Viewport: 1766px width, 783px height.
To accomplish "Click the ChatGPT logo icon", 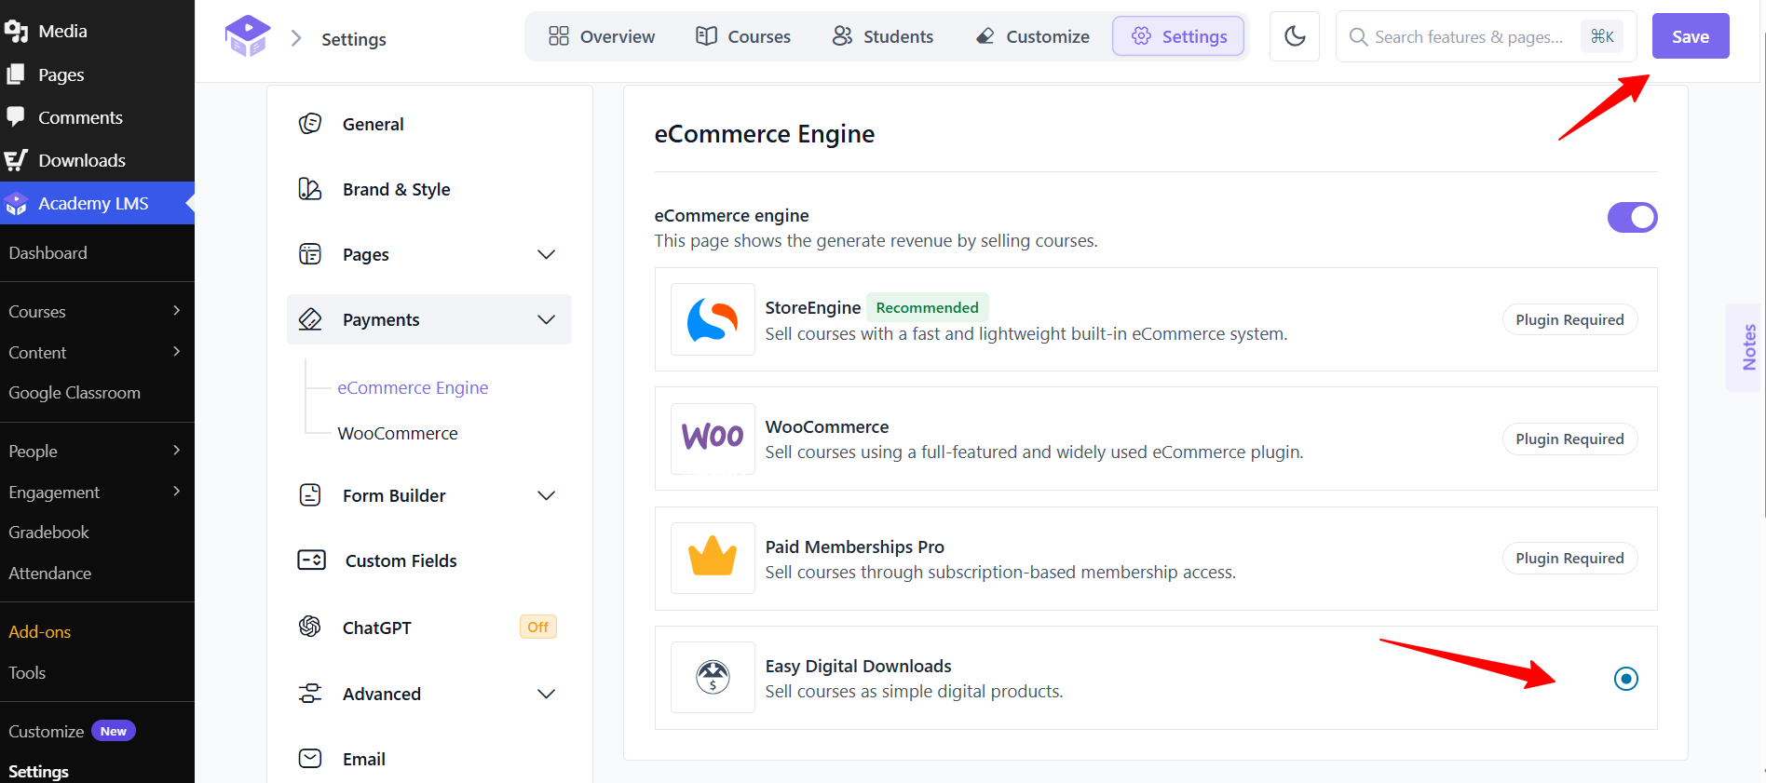I will pos(310,627).
